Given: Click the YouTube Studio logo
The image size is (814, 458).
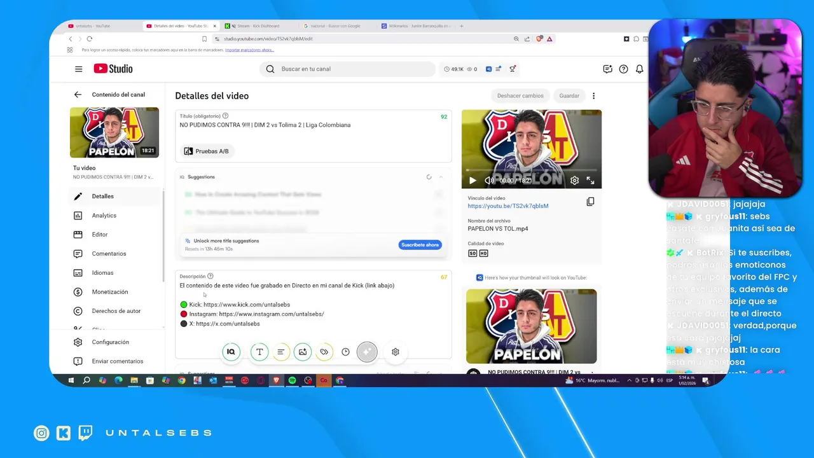Looking at the screenshot, I should coord(113,69).
